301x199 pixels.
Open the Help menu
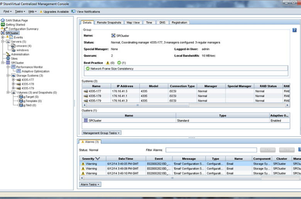point(32,12)
